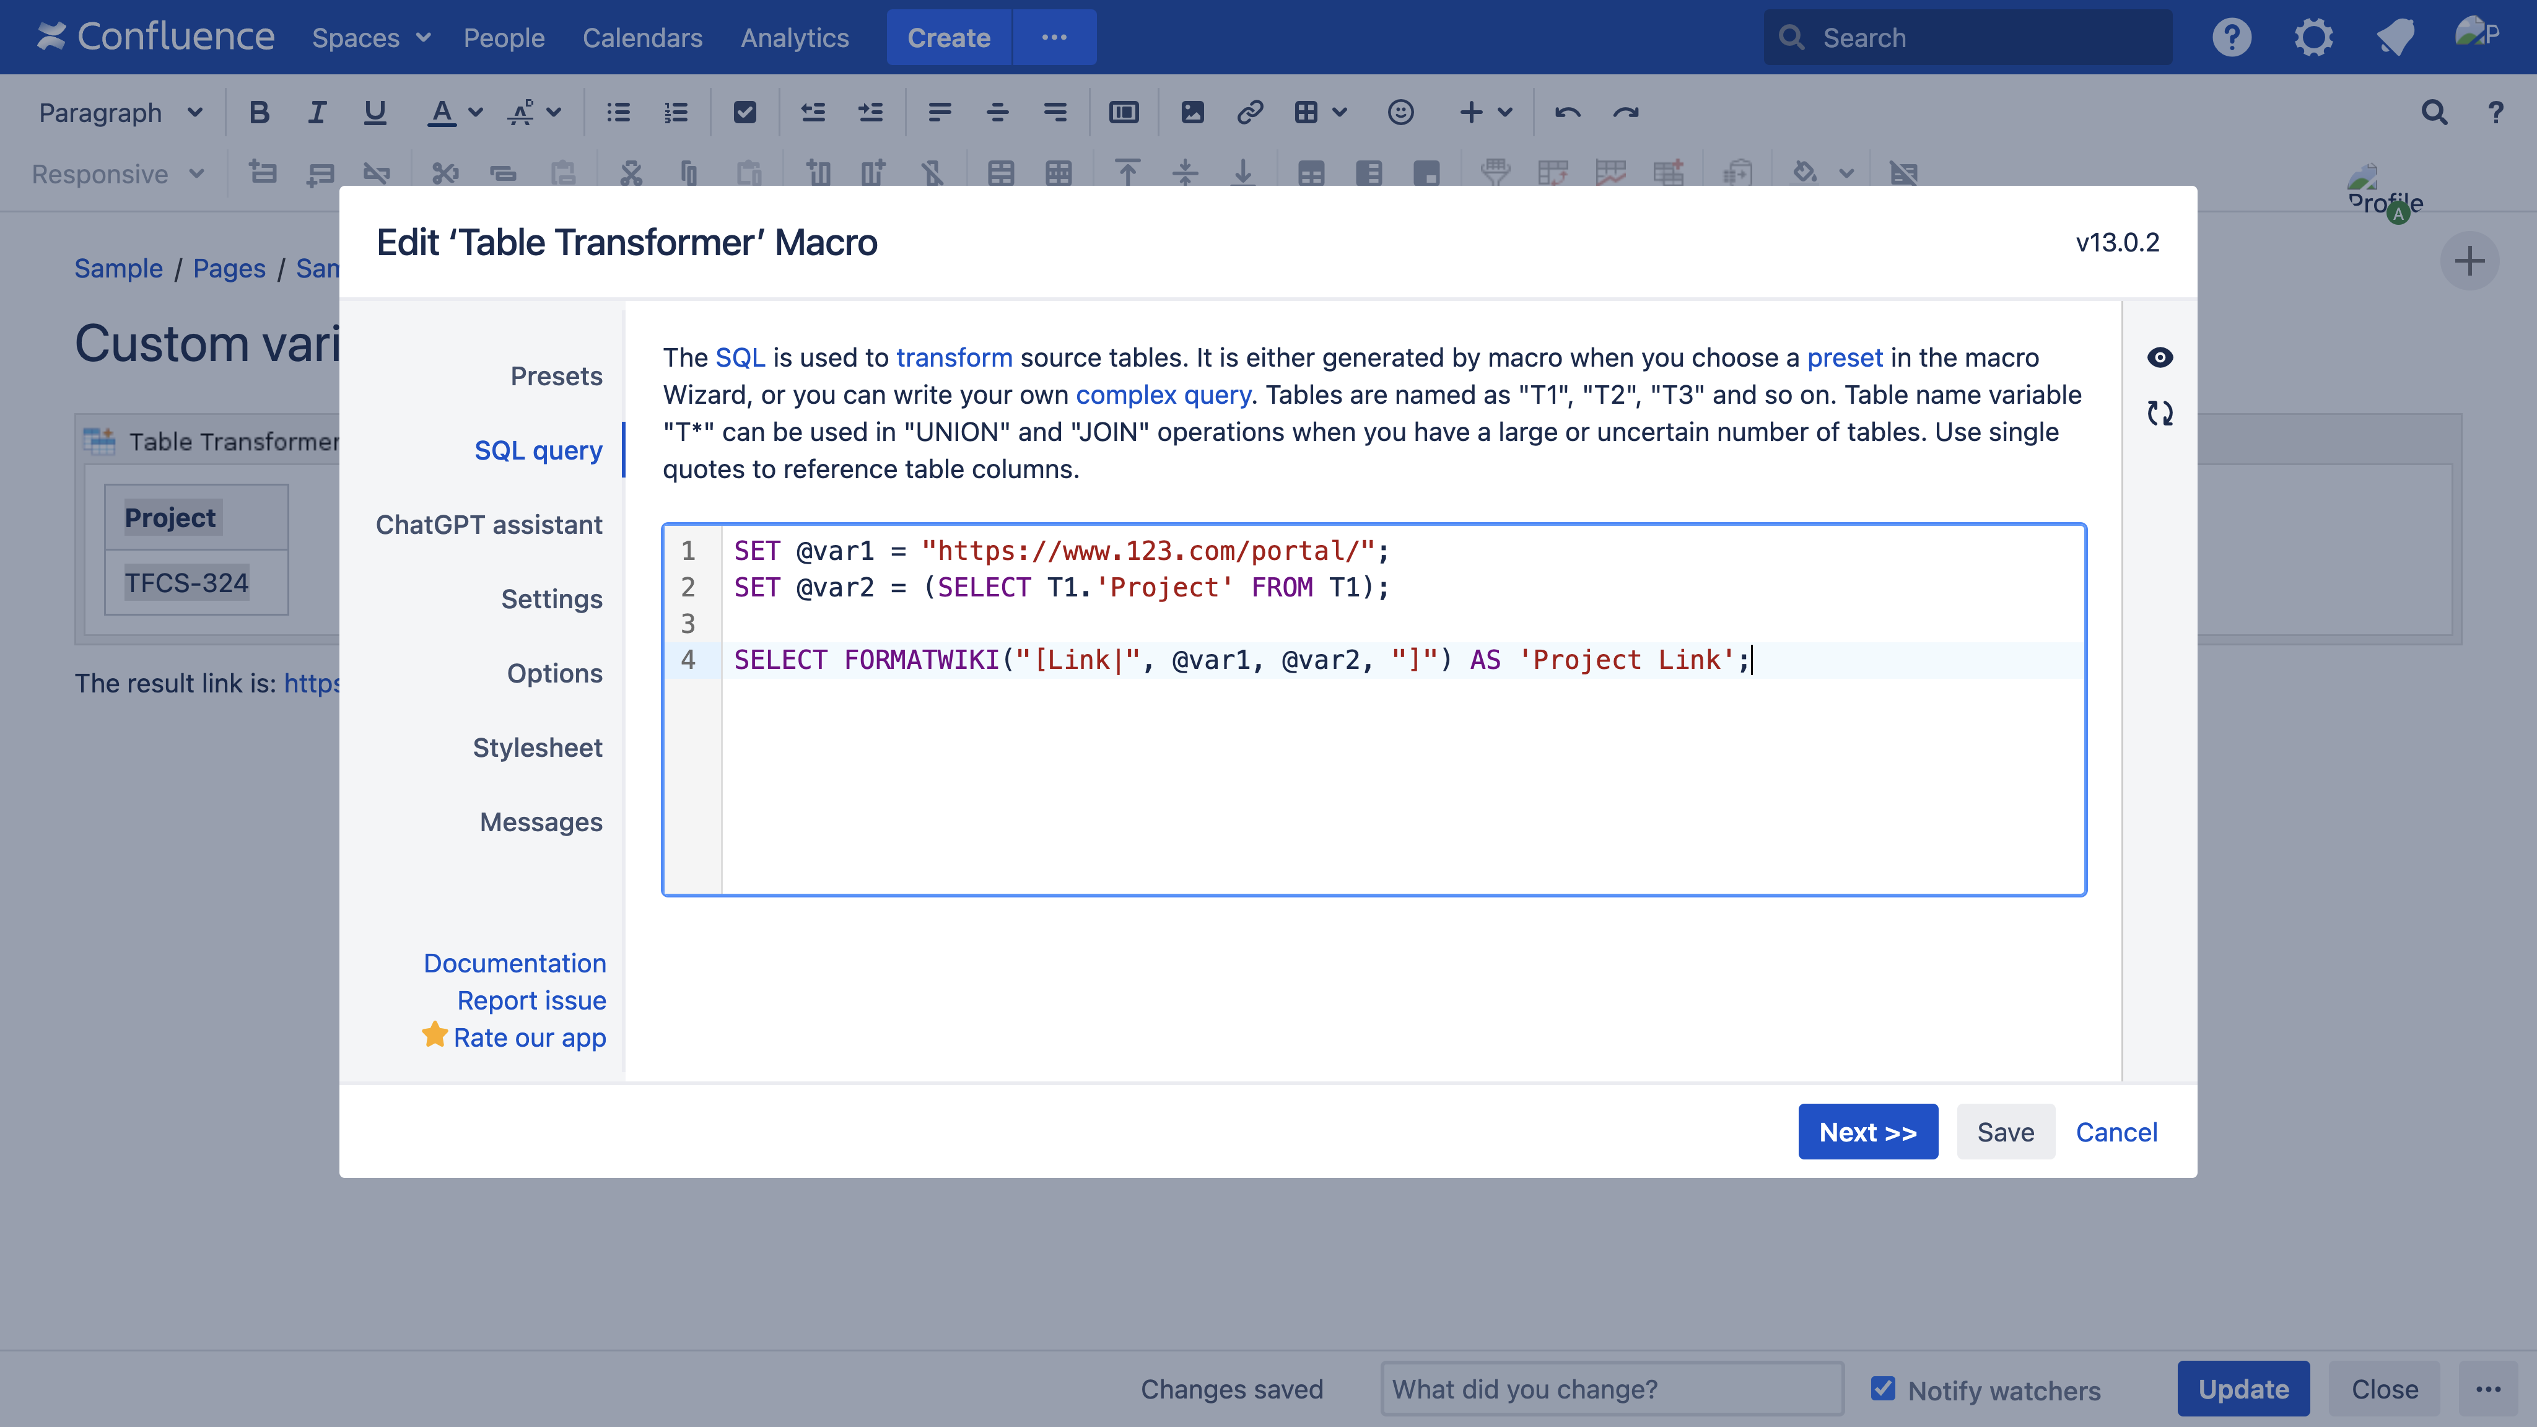The width and height of the screenshot is (2537, 1427).
Task: Open the Documentation link
Action: (x=514, y=962)
